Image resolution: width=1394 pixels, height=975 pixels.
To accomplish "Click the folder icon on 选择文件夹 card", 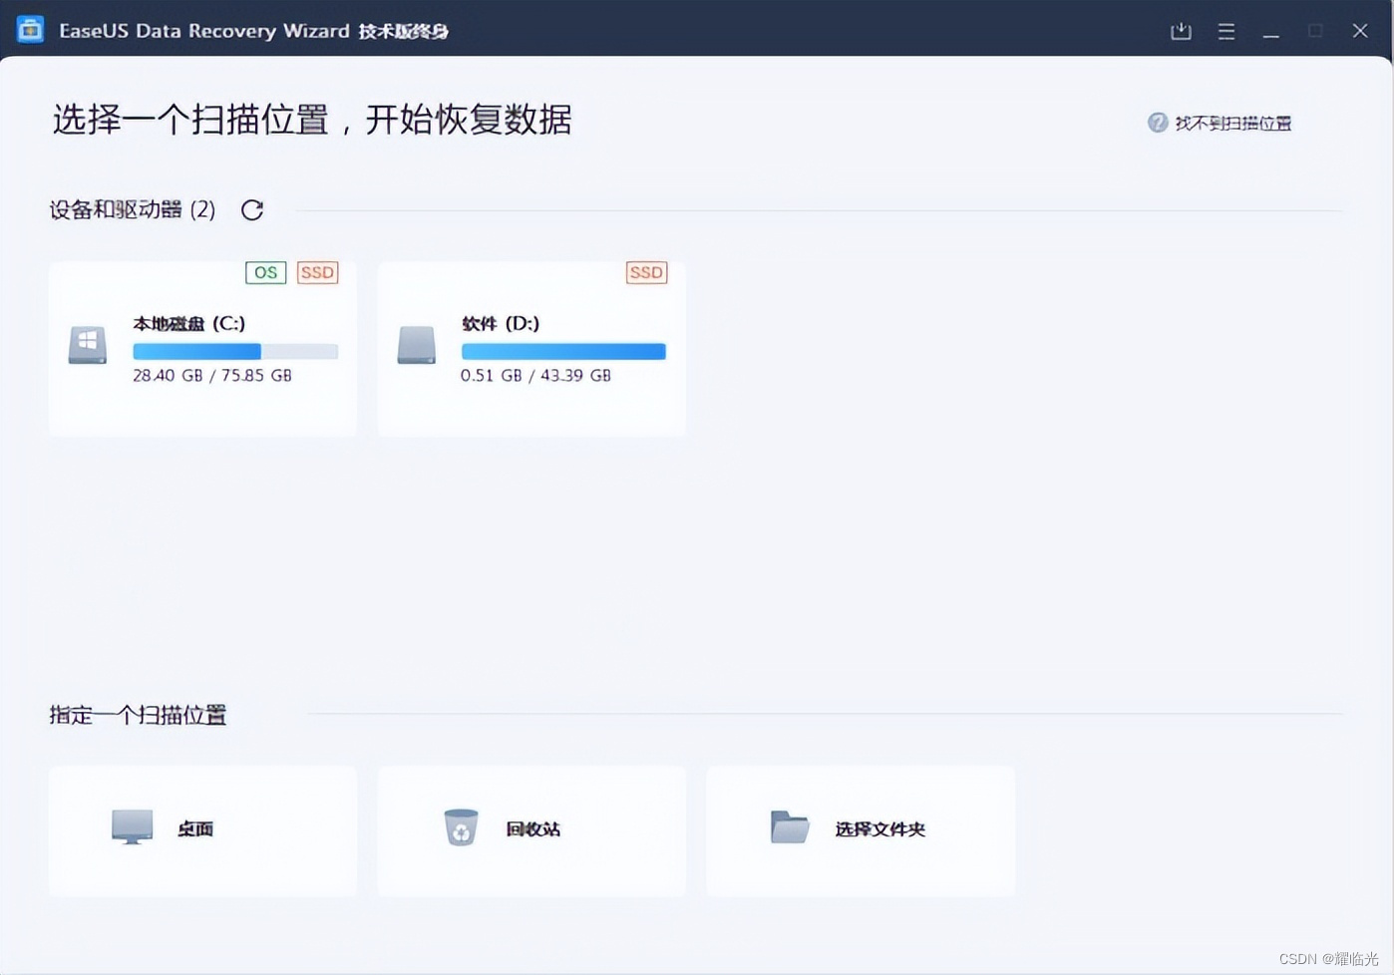I will (789, 827).
